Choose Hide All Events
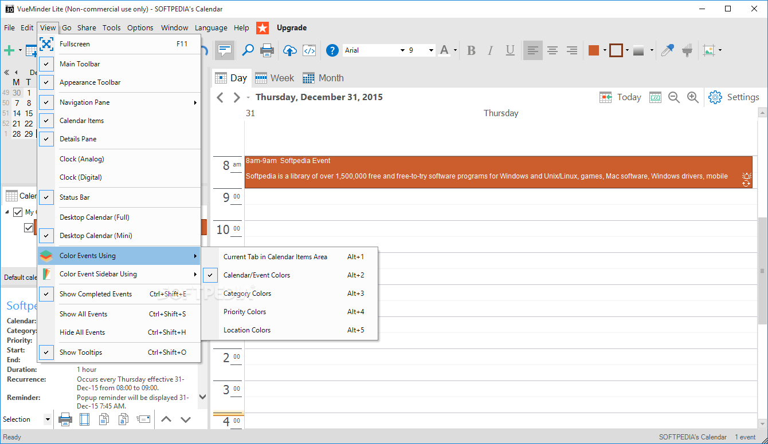 (119, 332)
